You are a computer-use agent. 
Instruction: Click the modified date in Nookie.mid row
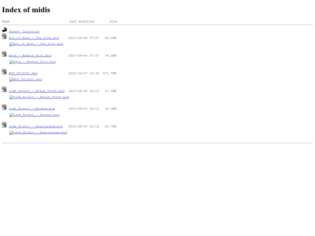click(83, 109)
